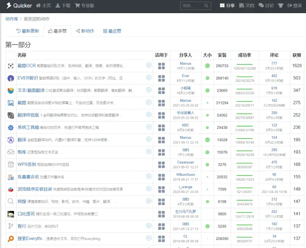Switch to the 新动作 tab
The image size is (306, 248).
(85, 31)
